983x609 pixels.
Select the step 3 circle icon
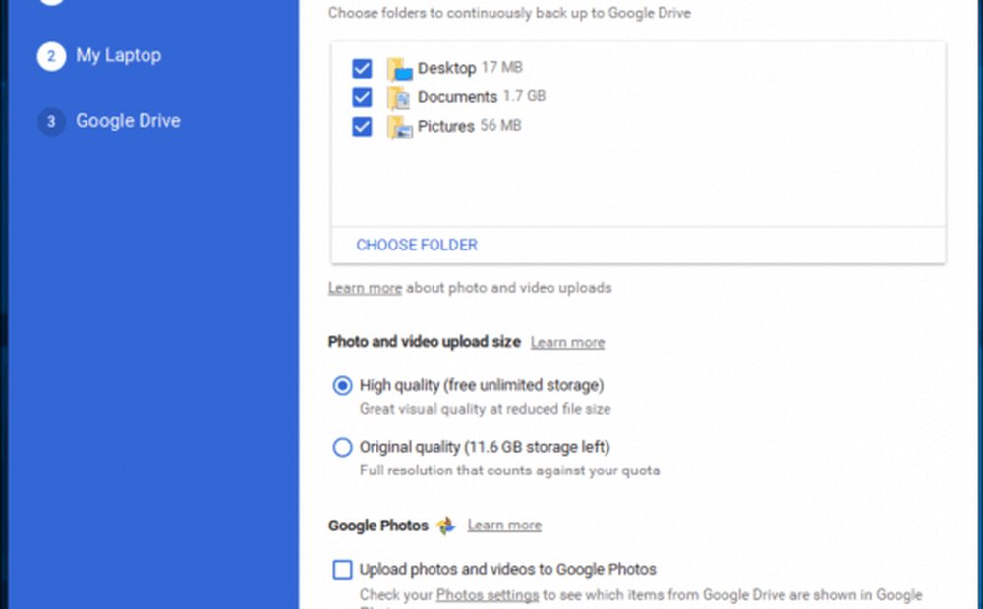(x=51, y=121)
